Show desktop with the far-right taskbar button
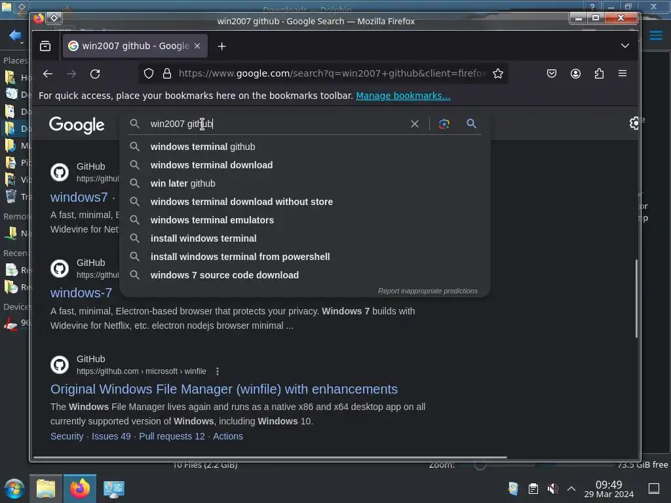The height and width of the screenshot is (503, 671). 654,489
